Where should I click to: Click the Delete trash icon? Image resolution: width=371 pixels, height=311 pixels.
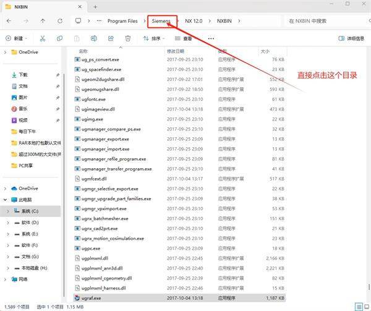click(x=128, y=38)
